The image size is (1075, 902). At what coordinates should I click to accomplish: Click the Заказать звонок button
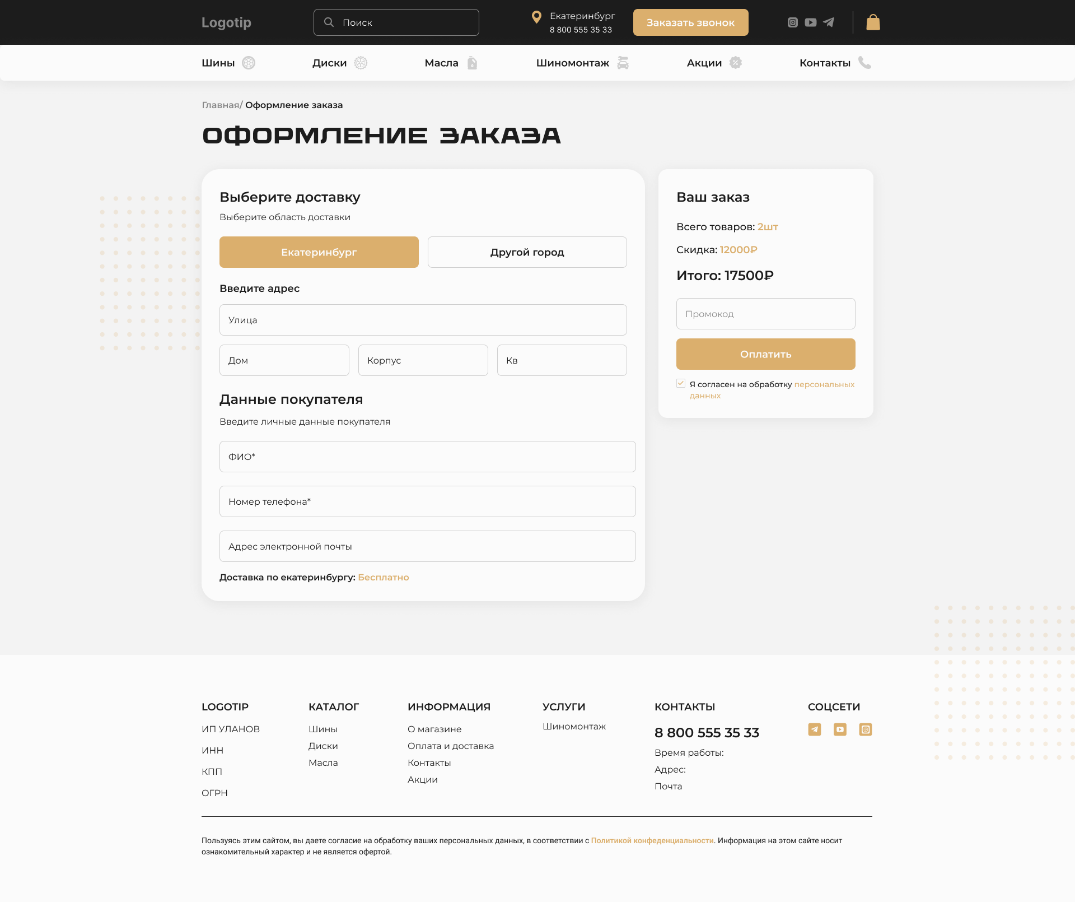click(691, 22)
